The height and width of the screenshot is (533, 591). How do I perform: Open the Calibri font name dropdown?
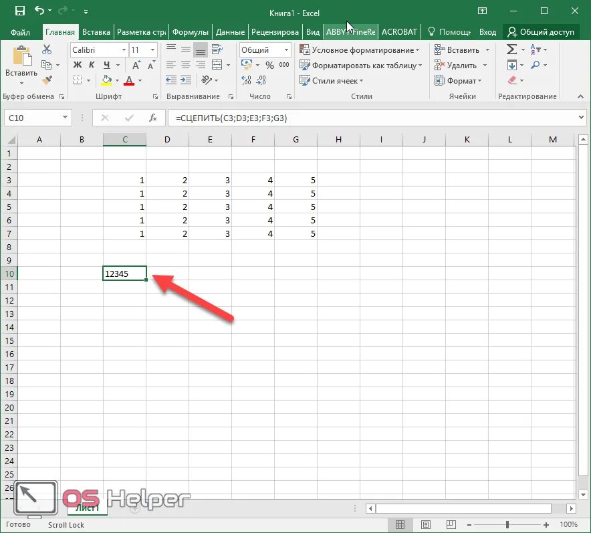(124, 49)
